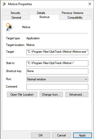
Task: Click the Motive shortcut icon in the title bar
Action: point(4,4)
